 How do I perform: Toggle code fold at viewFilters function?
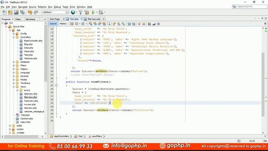(57, 85)
